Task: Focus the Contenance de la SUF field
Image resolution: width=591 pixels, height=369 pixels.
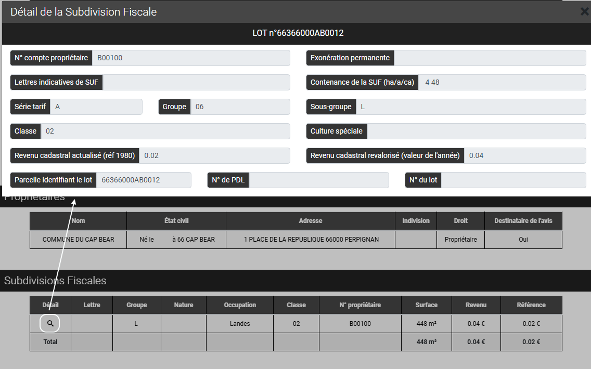Action: [x=502, y=82]
